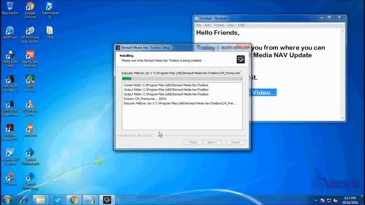365x205 pixels.
Task: Open the File menu in Notepad
Action: coord(198,25)
